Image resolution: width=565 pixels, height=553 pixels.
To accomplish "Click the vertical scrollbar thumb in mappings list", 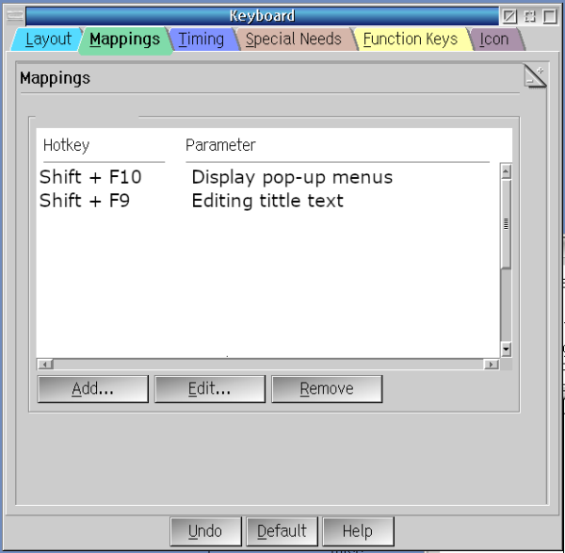I will tap(506, 224).
